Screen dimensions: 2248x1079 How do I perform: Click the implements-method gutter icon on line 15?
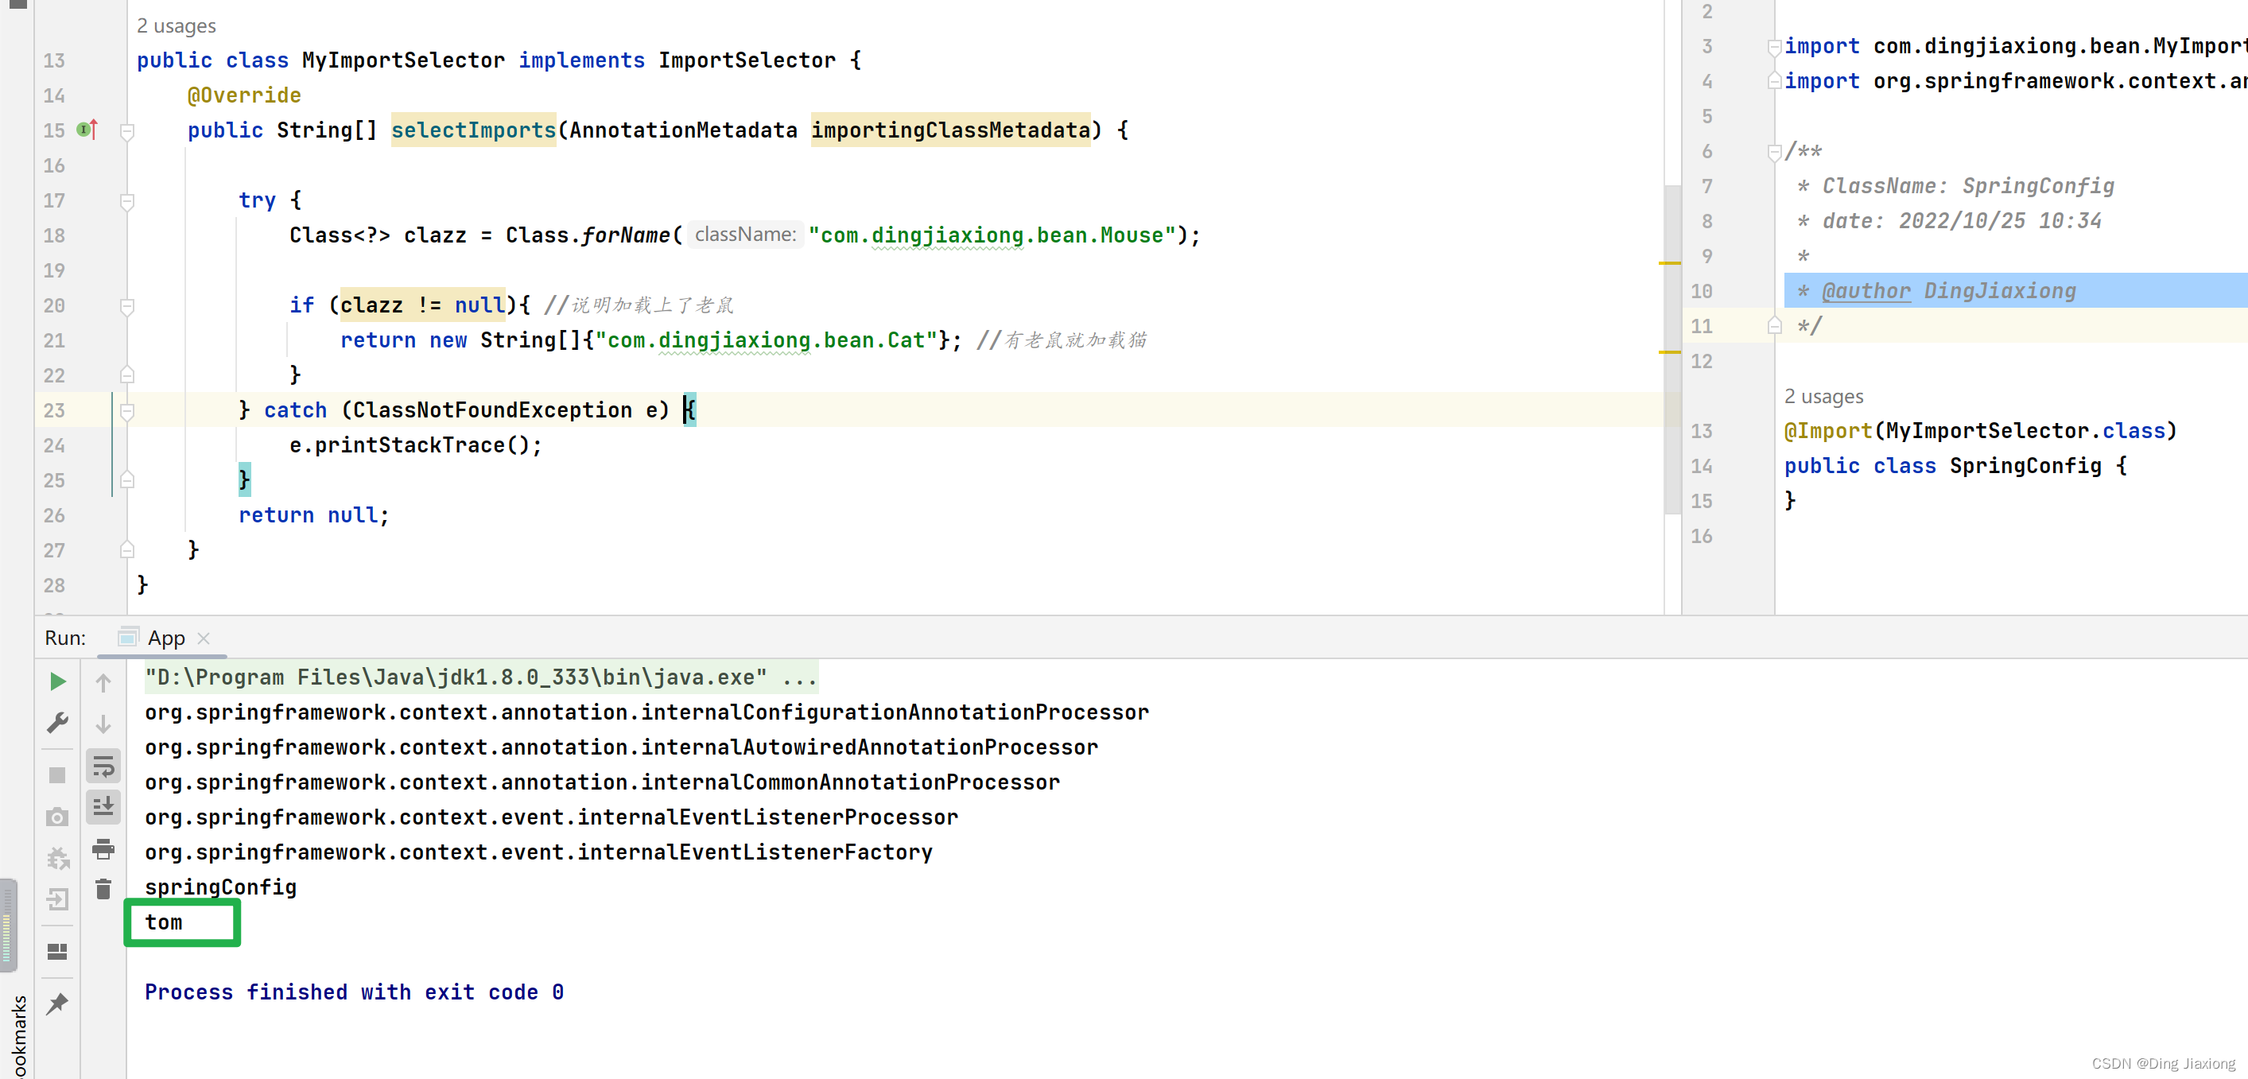(x=87, y=130)
